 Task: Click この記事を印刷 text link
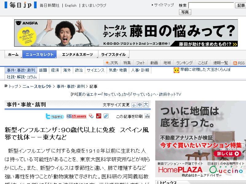(129, 117)
